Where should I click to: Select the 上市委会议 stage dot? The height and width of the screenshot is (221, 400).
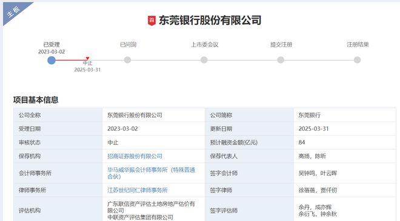click(x=204, y=60)
